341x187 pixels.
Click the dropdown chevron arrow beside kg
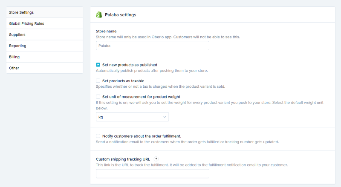coord(165,117)
